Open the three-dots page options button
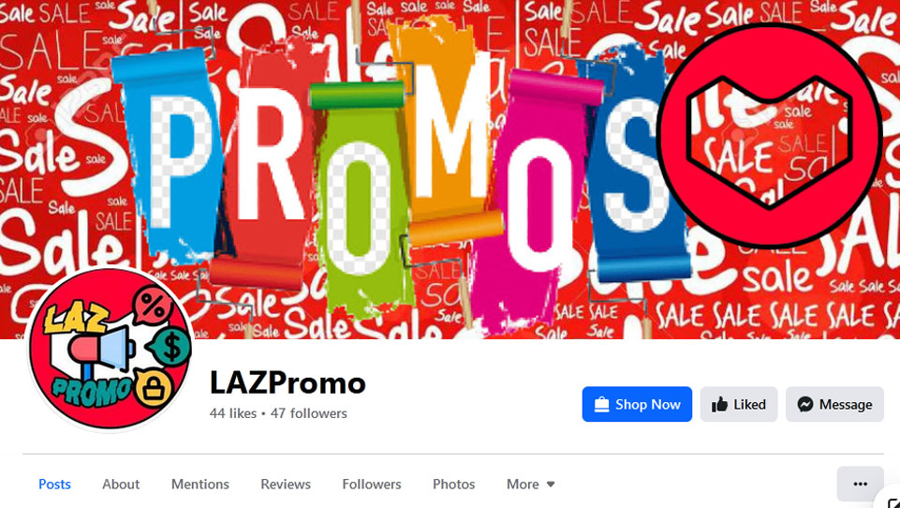Image resolution: width=900 pixels, height=508 pixels. [860, 484]
